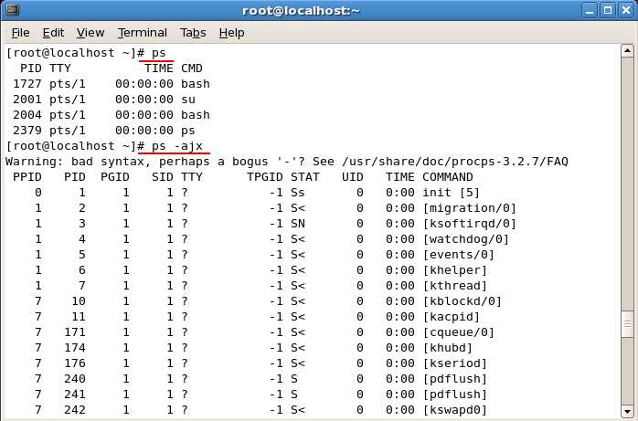Click PID 1727 in the ps output
The image size is (638, 421).
(27, 84)
